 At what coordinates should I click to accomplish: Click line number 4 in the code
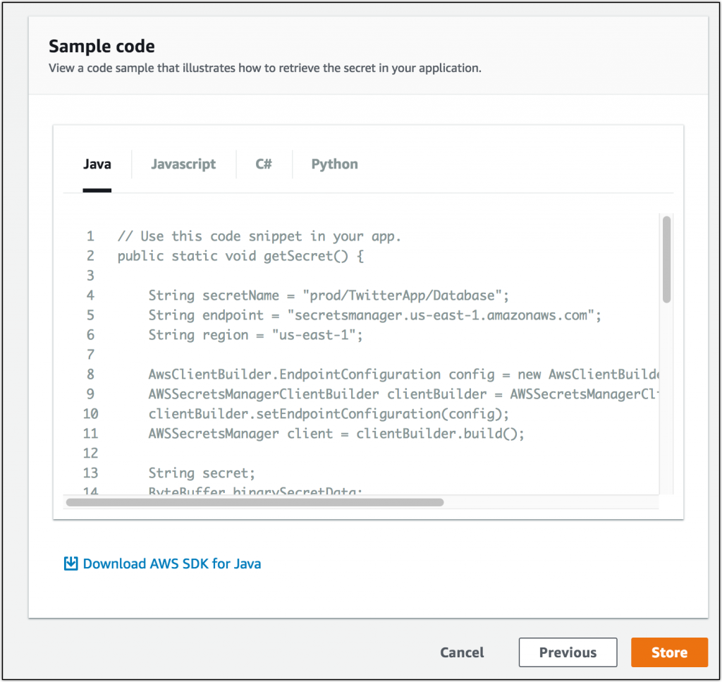coord(90,295)
